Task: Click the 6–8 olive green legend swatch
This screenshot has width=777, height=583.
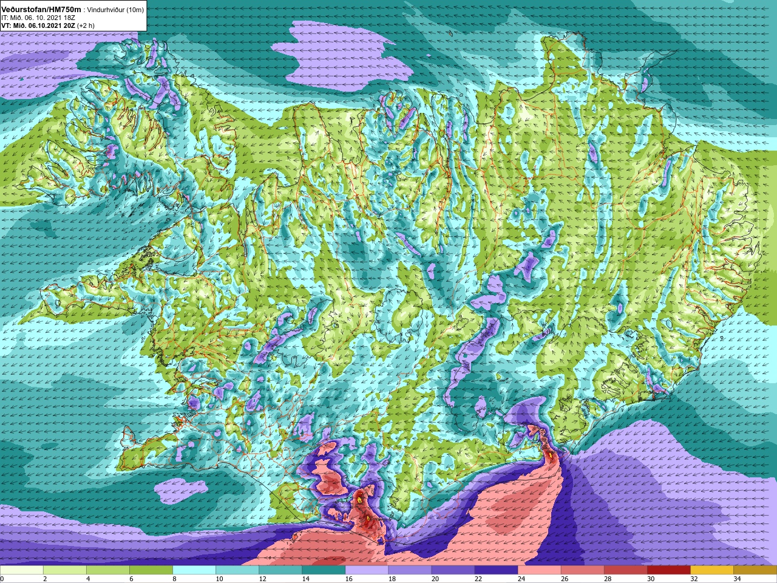Action: click(x=151, y=570)
